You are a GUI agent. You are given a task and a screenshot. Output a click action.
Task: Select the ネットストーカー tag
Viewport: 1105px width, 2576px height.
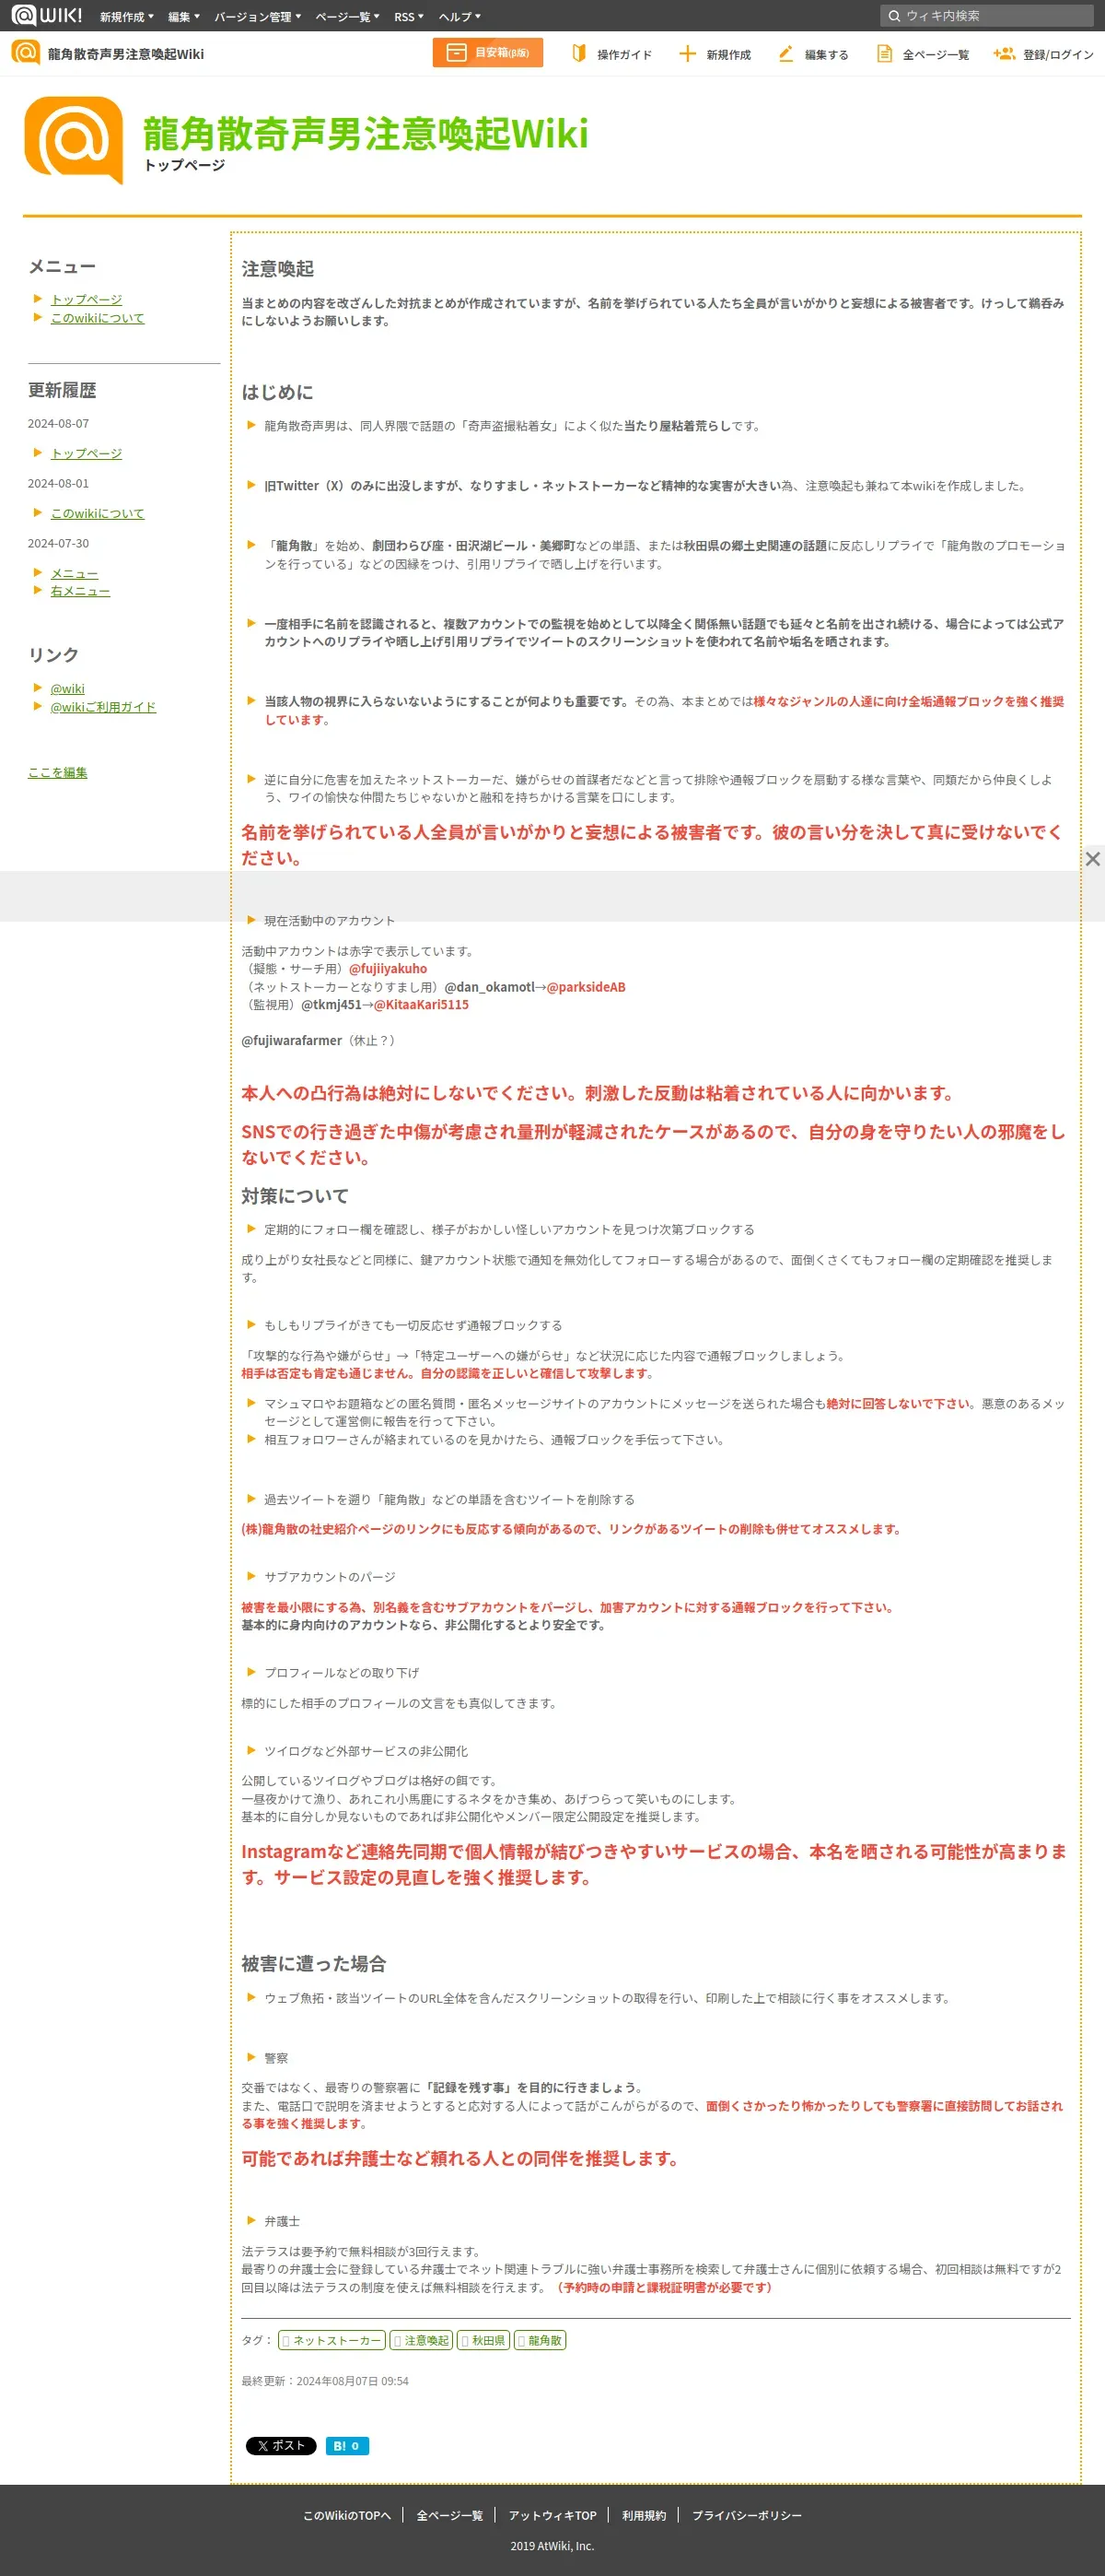click(x=331, y=2340)
